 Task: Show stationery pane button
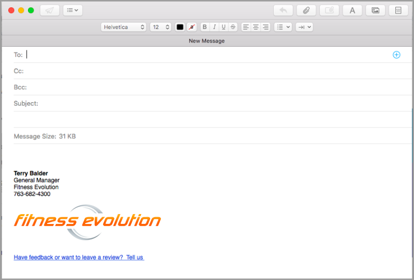(398, 10)
